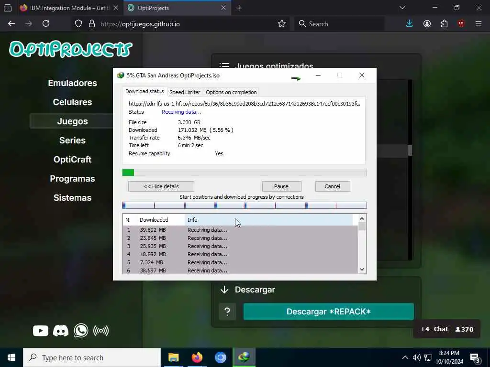Screen dimensions: 490x367
Task: Click Windows Type here to search box
Action: (92, 357)
